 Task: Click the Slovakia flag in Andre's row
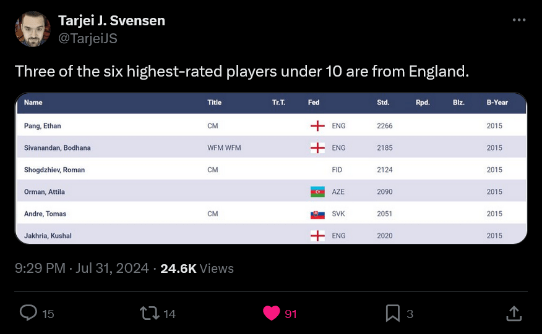(317, 214)
